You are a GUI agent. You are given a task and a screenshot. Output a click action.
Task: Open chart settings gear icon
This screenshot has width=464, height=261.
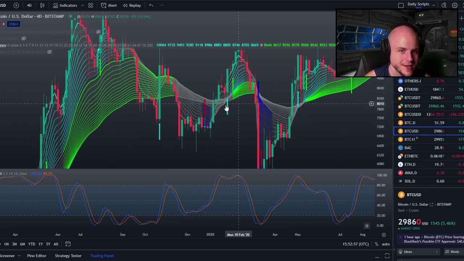coord(455,5)
